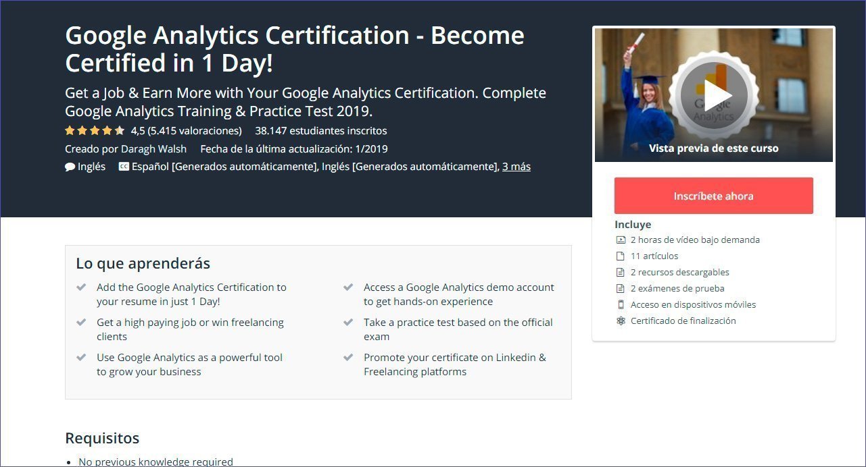Click checkmark beside 'Get a high paying job'
Viewport: 866px width, 467px height.
[81, 322]
